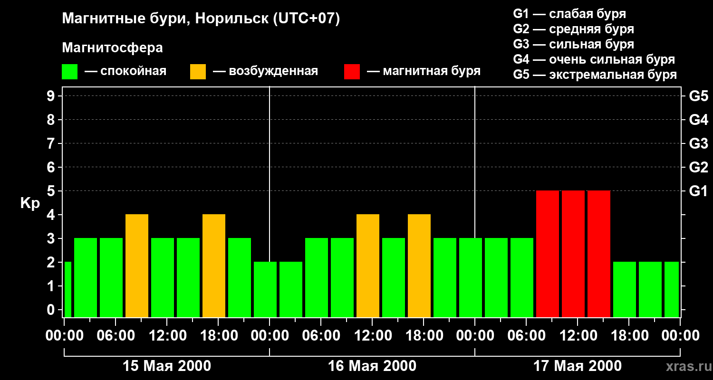Click the 'G3 — сильная буря' legend line
Viewport: 713px width, 380px height.
click(x=573, y=44)
